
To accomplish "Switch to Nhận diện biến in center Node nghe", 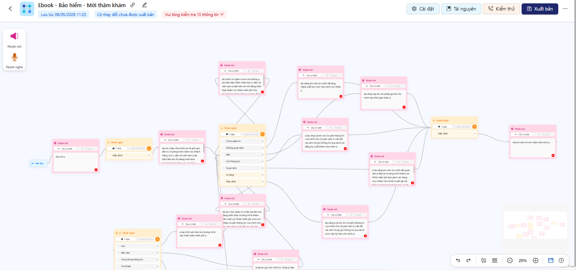I will [x=249, y=134].
